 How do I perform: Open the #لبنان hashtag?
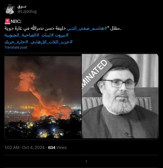[47, 35]
